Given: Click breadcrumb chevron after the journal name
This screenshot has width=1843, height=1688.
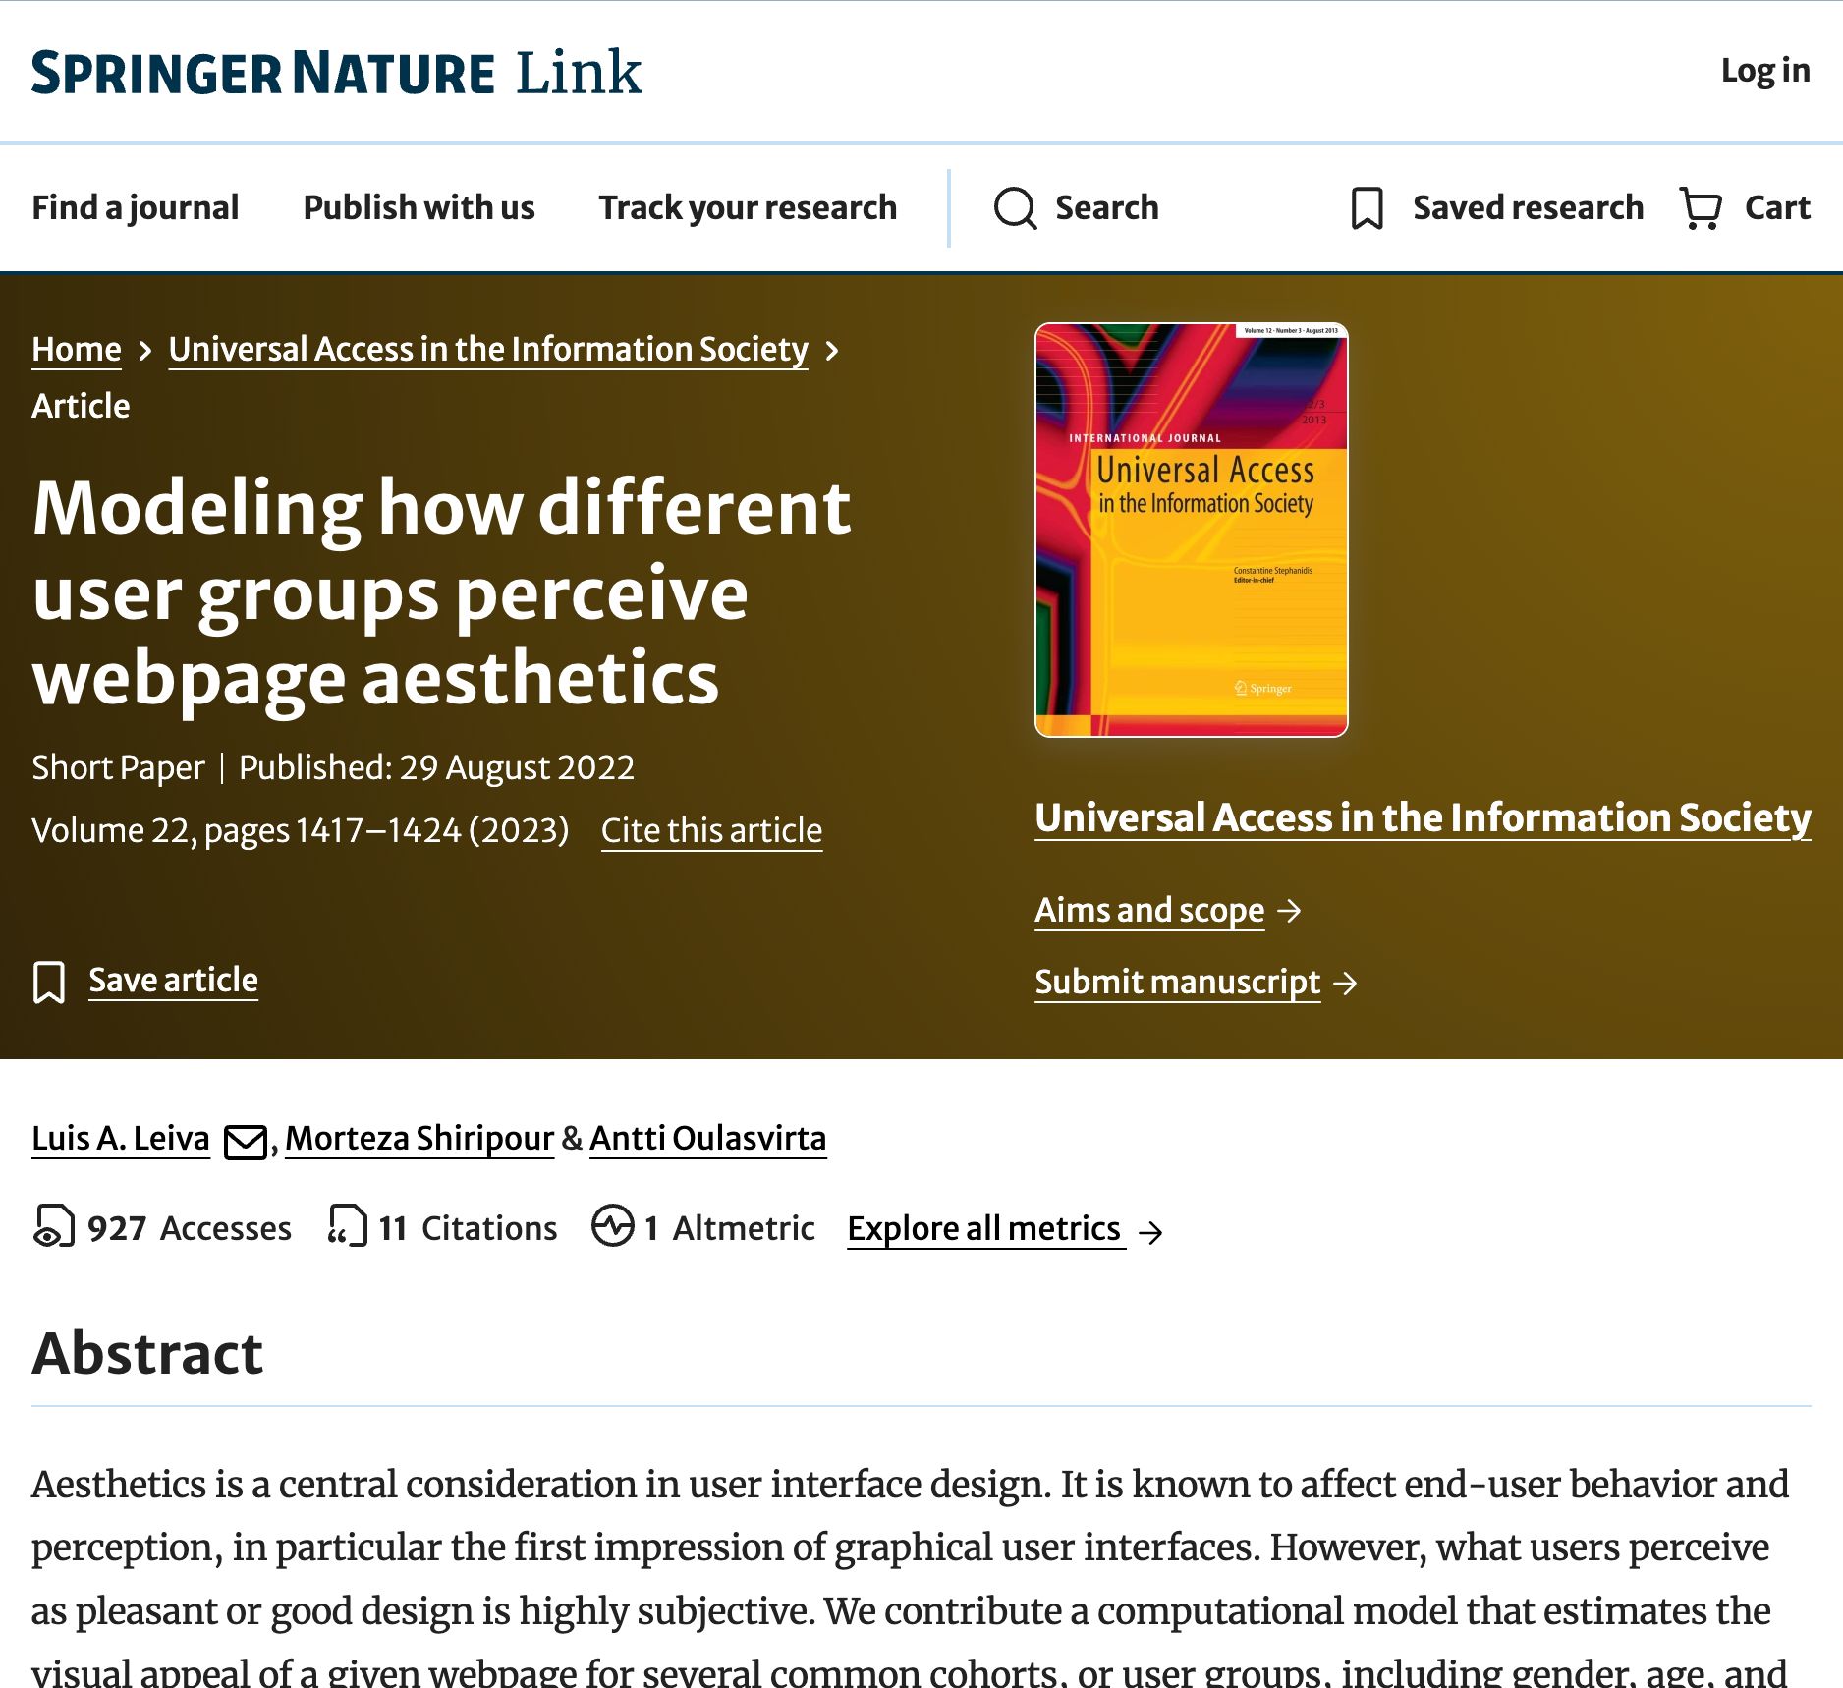Looking at the screenshot, I should (x=832, y=351).
